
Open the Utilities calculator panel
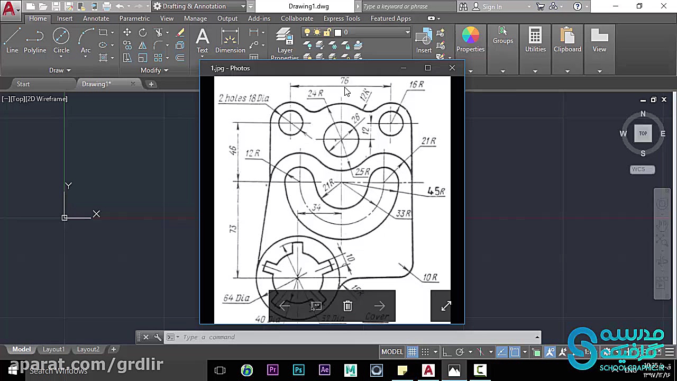coord(535,40)
